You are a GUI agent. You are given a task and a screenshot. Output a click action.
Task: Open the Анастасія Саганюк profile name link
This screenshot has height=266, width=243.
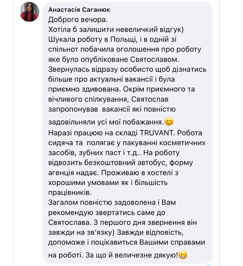tap(78, 10)
